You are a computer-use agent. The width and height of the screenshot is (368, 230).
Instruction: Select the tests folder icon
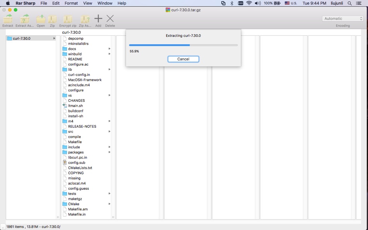tap(65, 194)
